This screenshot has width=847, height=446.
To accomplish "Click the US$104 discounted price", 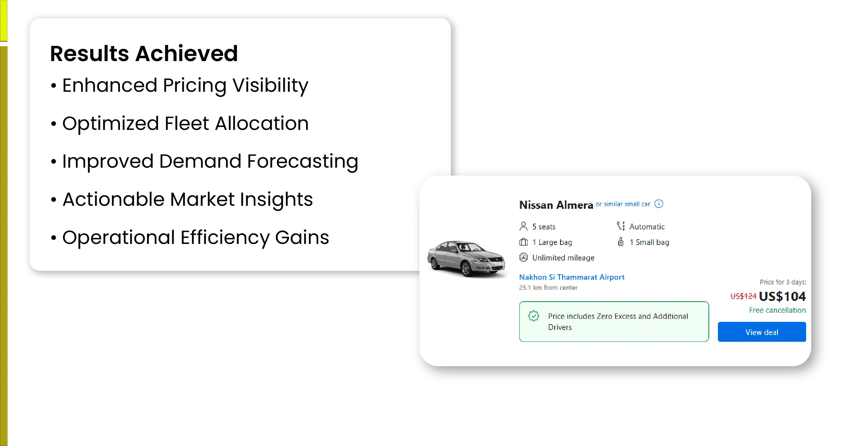I will point(782,296).
